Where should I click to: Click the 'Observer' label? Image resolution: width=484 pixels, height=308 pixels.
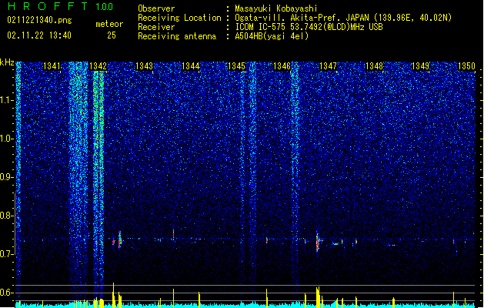156,8
